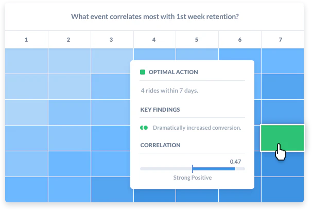Select column header 1
Image resolution: width=312 pixels, height=210 pixels.
coord(26,40)
